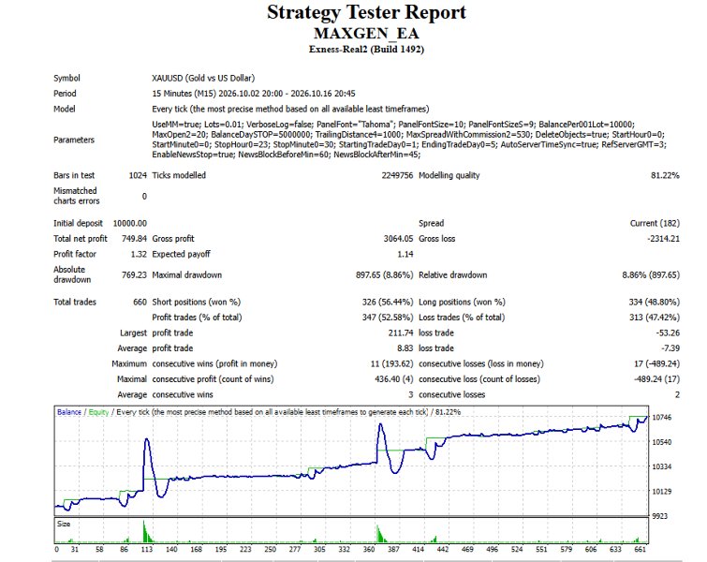The image size is (707, 562).
Task: Click the 10746 axis label on chart
Action: tap(661, 417)
